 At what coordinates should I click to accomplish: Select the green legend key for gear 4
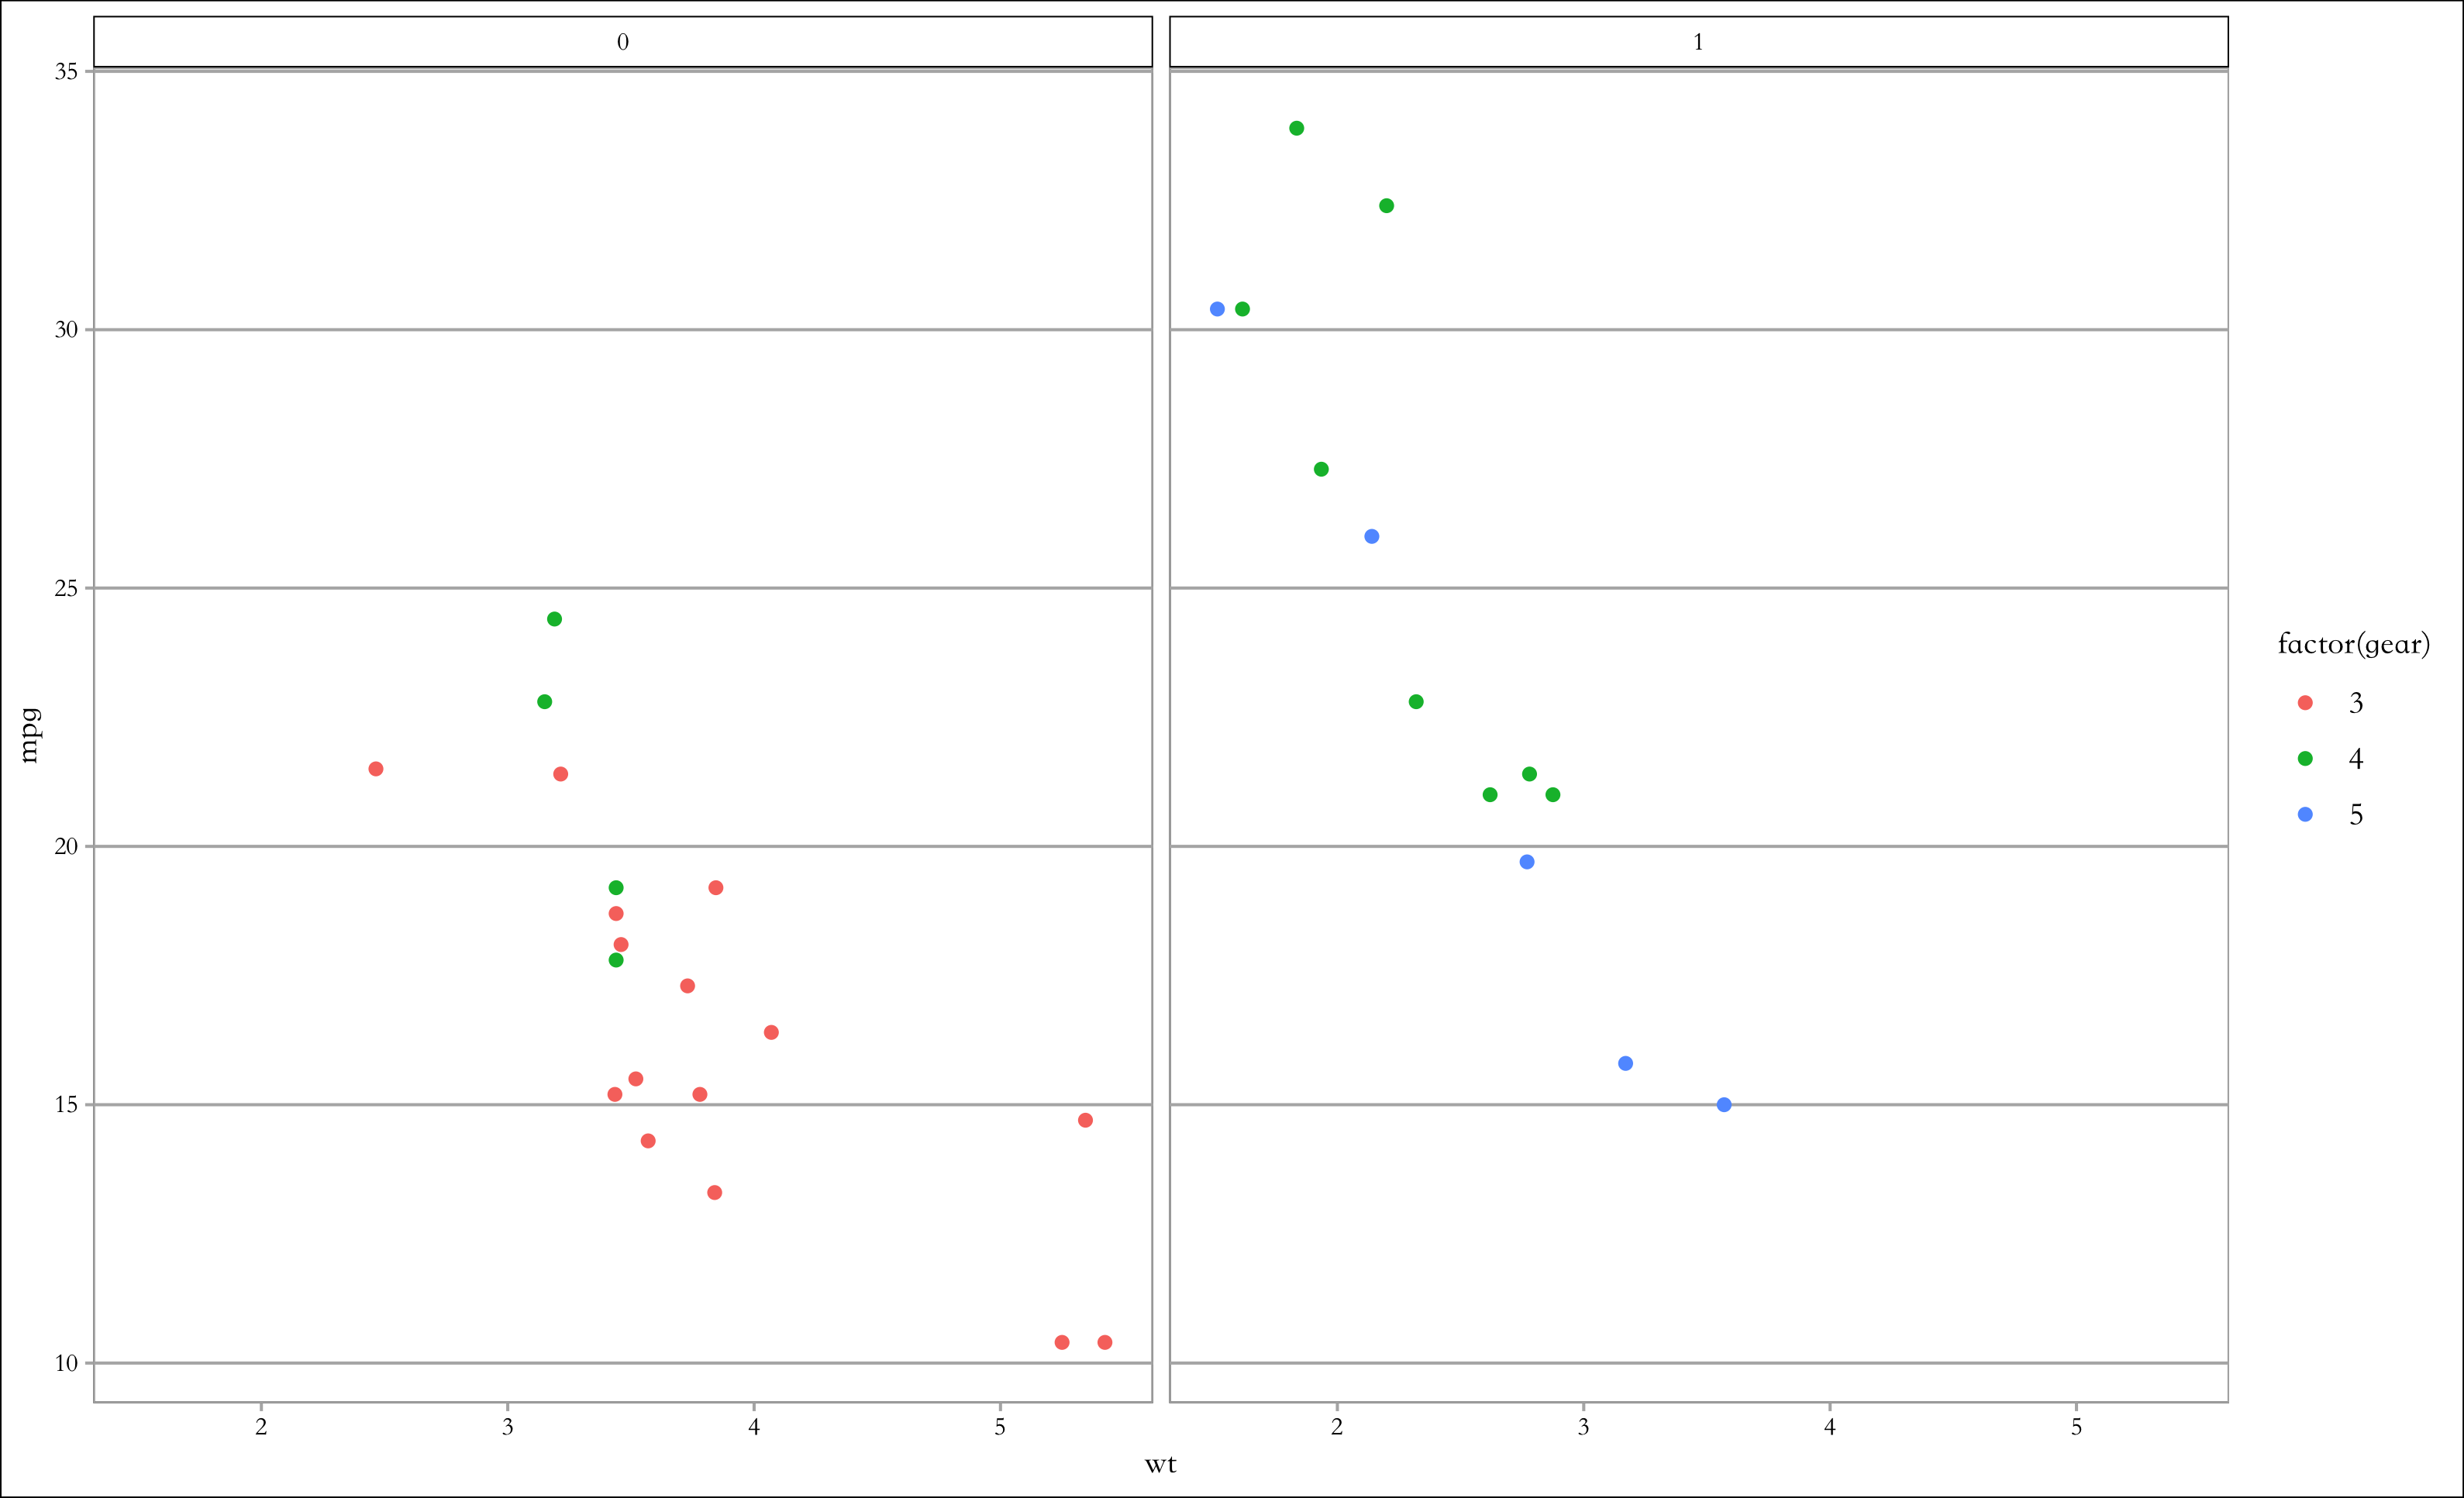pyautogui.click(x=2305, y=759)
